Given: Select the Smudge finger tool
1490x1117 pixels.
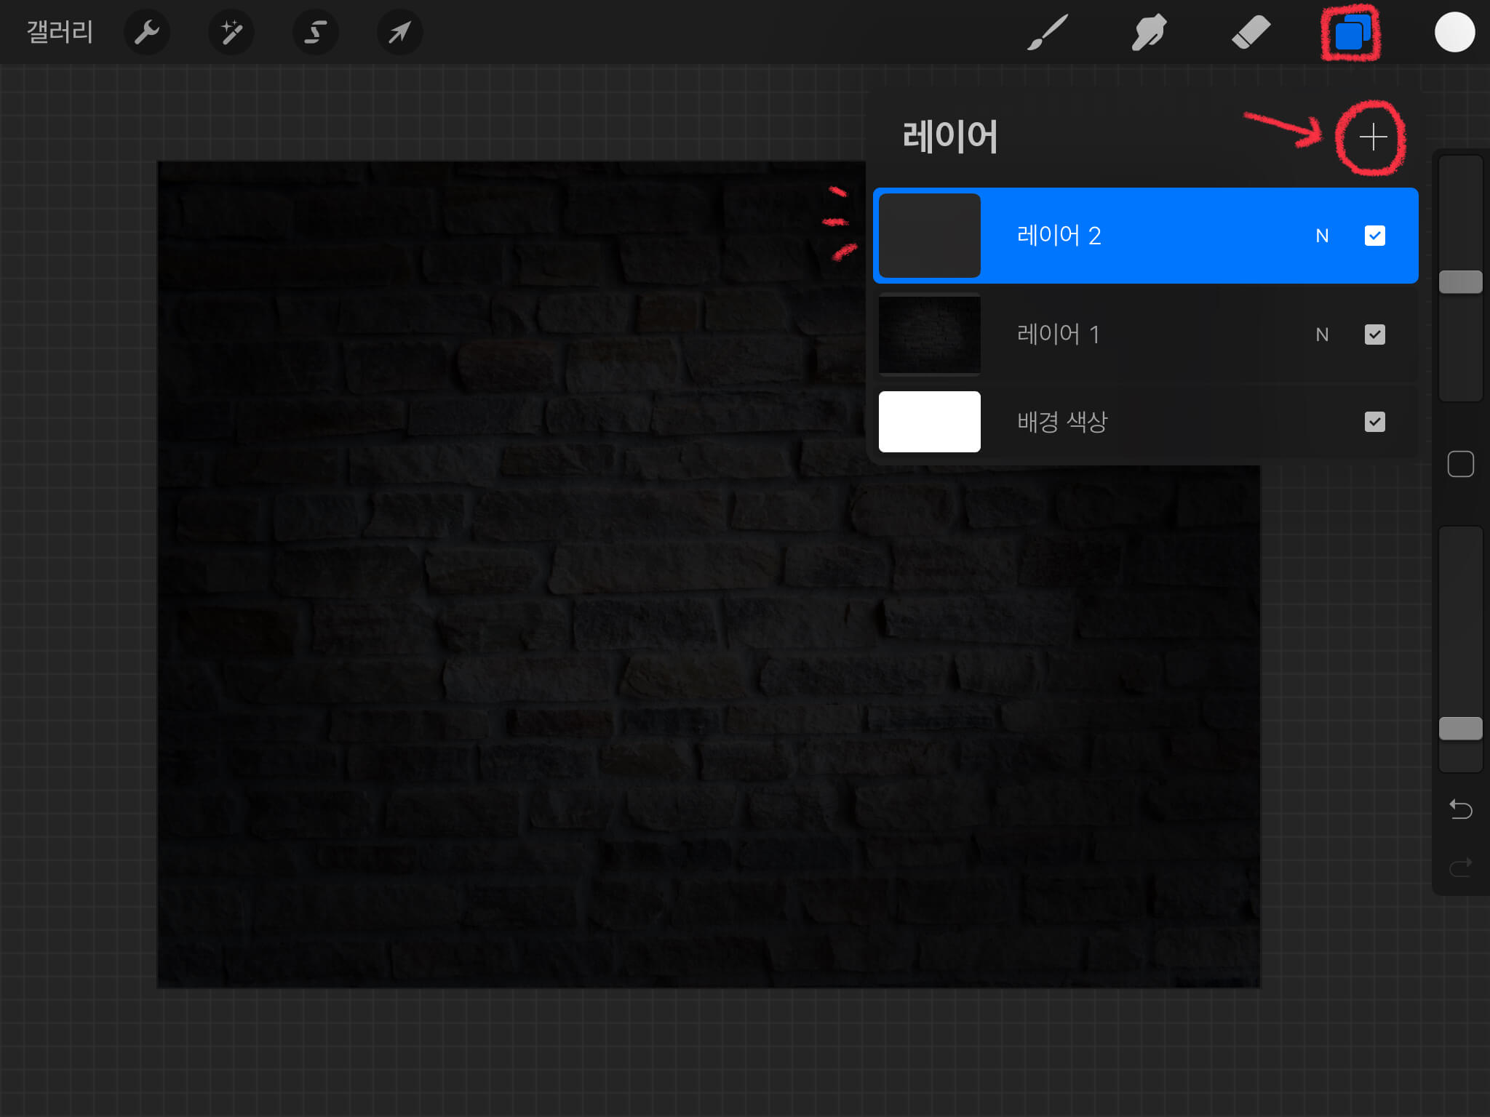Looking at the screenshot, I should [1149, 33].
